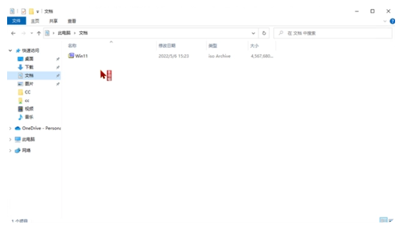Open the address bar history dropdown
The image size is (398, 226).
(253, 33)
